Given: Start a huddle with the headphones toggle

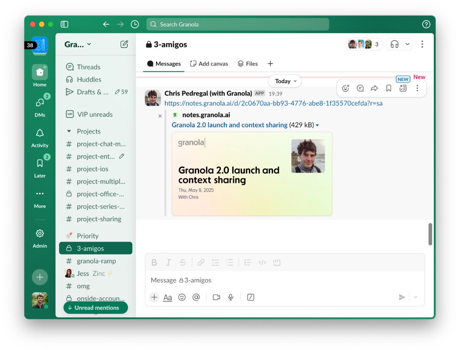Looking at the screenshot, I should 395,44.
